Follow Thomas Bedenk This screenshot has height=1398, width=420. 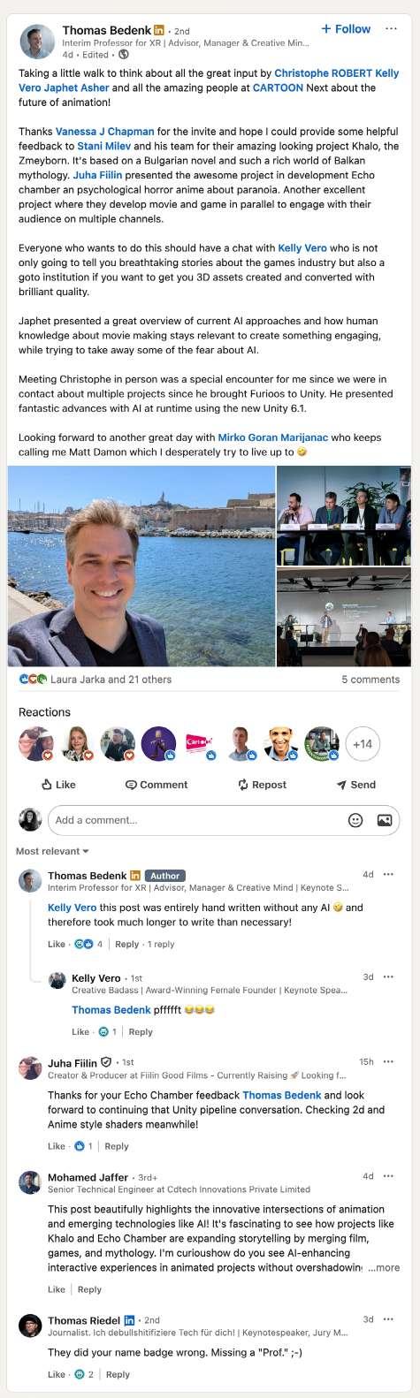click(x=346, y=28)
